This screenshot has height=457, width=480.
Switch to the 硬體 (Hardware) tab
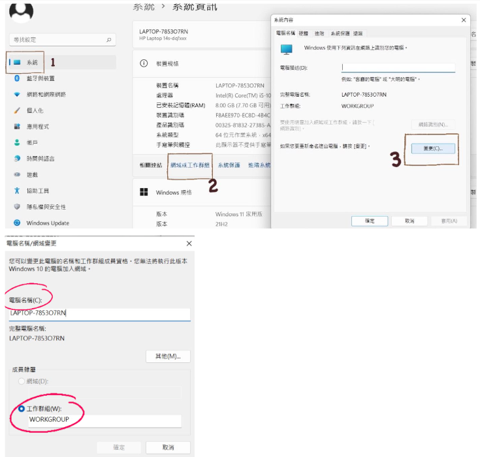point(304,33)
